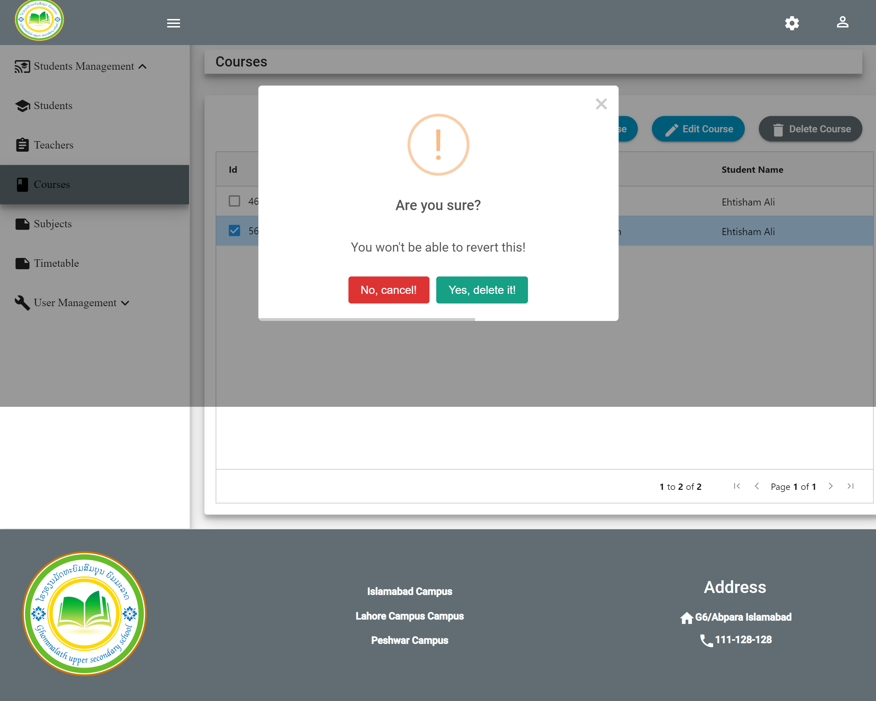Open the user profile icon
876x701 pixels.
click(x=842, y=23)
